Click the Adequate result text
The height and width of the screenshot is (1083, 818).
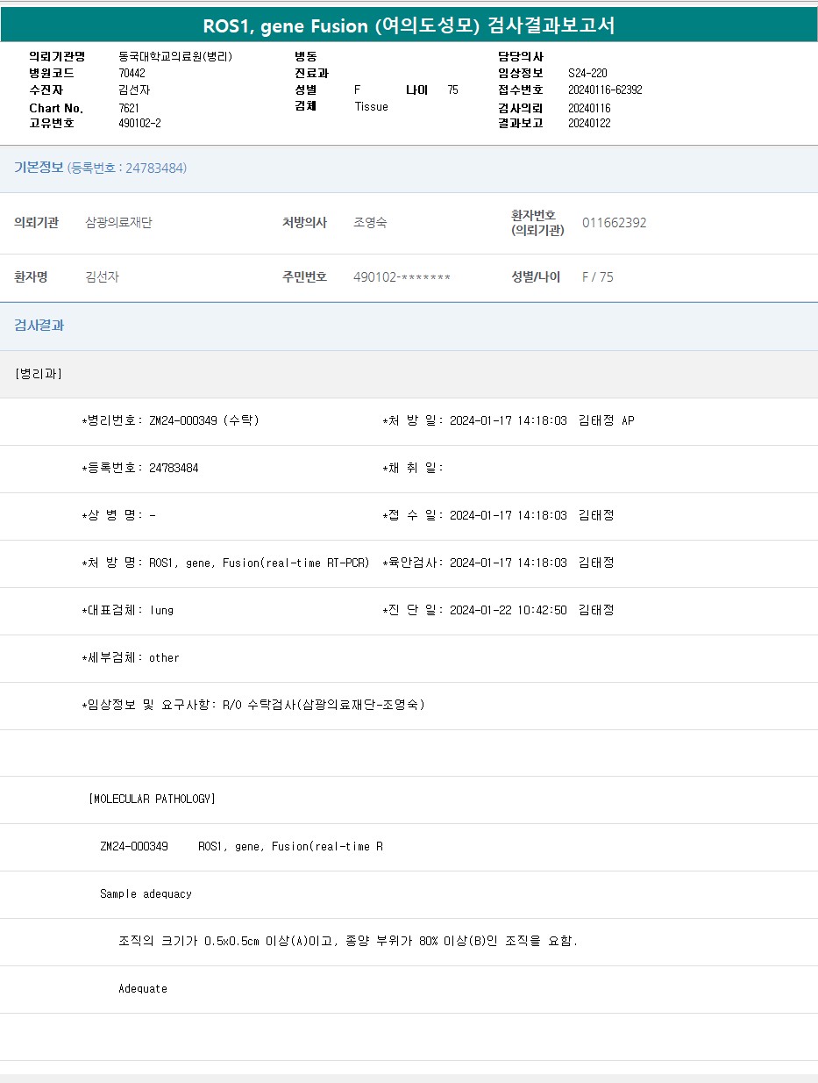point(143,989)
